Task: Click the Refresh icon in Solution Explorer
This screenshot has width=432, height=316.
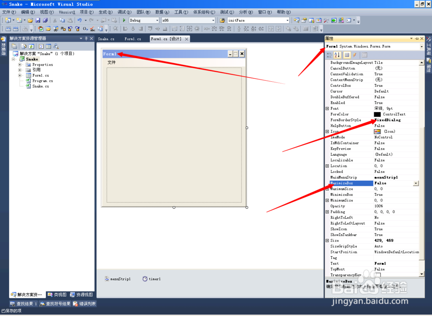Action: (32, 46)
